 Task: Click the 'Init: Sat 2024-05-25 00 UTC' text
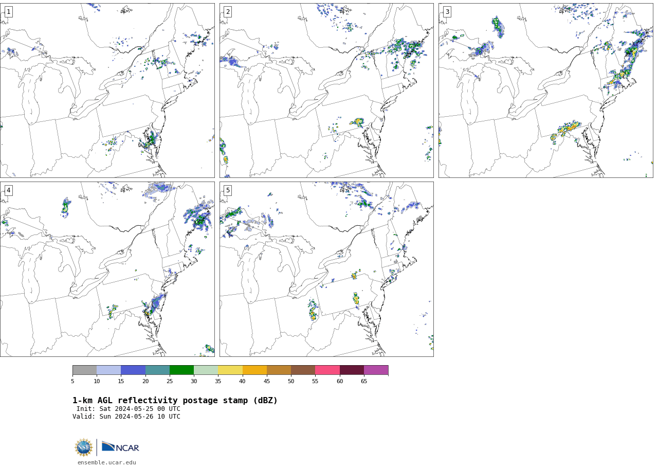click(x=129, y=409)
